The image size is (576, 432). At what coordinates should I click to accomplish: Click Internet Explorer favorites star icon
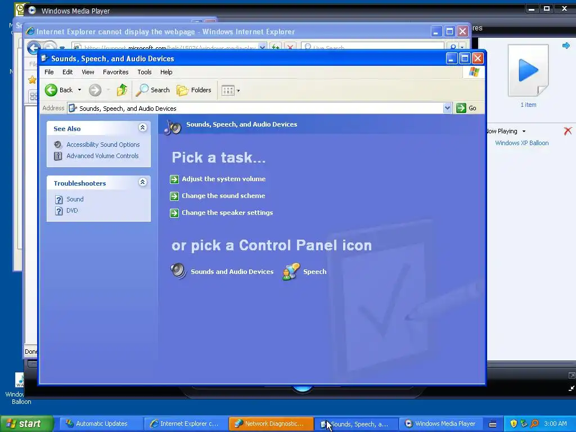click(32, 80)
